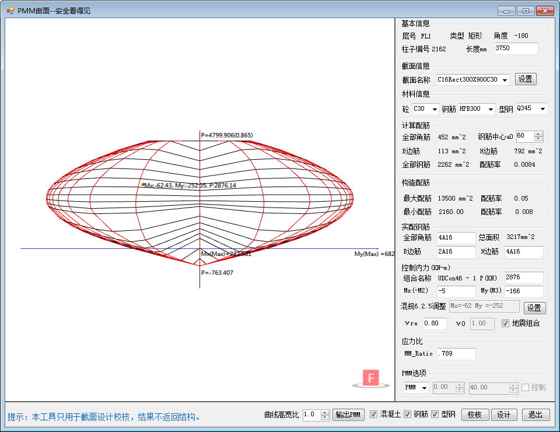Click the 计算配筋 配筋率 value 0.0084
This screenshot has height=432, width=560.
[x=524, y=164]
